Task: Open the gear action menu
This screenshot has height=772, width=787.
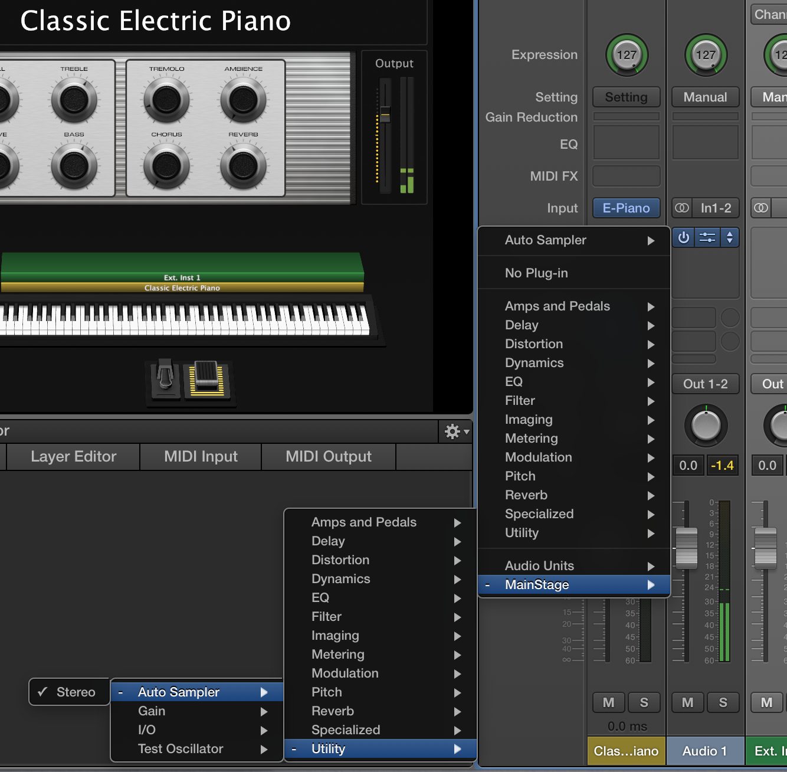Action: tap(456, 431)
